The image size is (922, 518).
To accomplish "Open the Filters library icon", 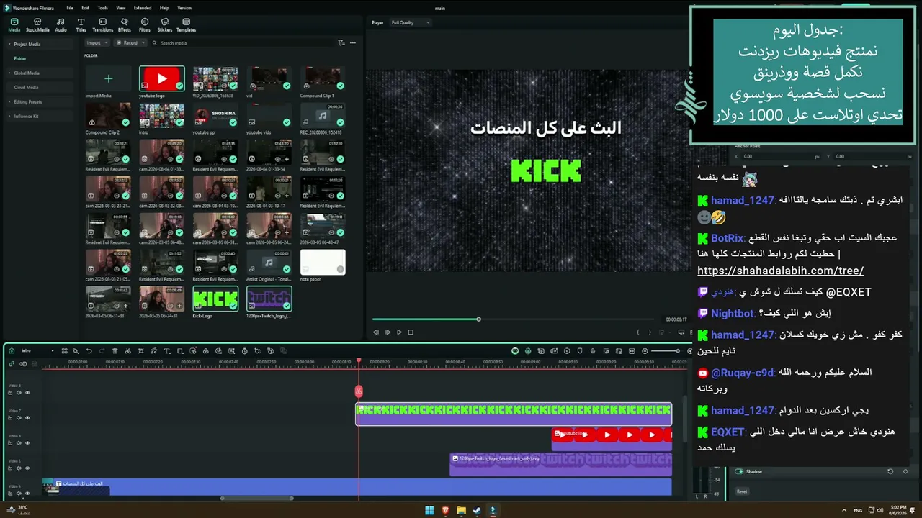I will point(145,25).
